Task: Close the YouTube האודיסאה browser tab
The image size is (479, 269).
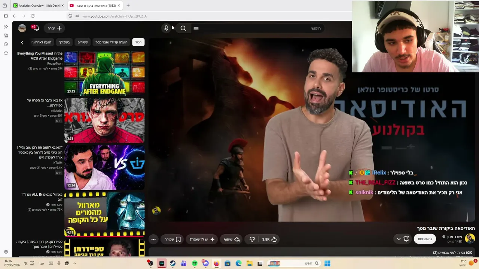Action: click(x=119, y=6)
